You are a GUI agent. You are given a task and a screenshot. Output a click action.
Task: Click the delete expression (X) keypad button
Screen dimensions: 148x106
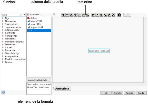(114, 15)
